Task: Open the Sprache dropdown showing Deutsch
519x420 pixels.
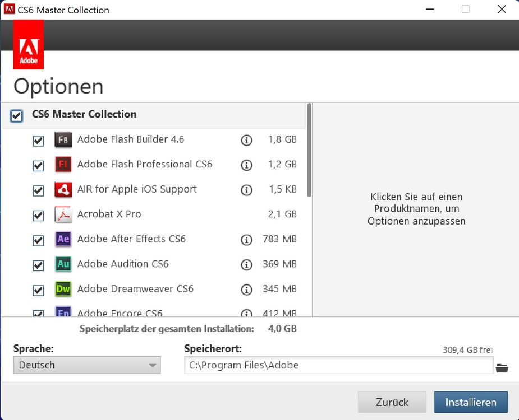Action: [86, 365]
